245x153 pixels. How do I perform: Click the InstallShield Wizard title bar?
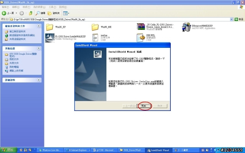pos(122,45)
